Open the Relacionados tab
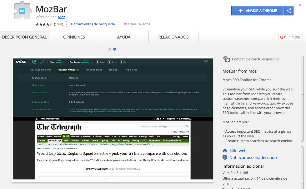This screenshot has height=189, width=306. pos(173,37)
